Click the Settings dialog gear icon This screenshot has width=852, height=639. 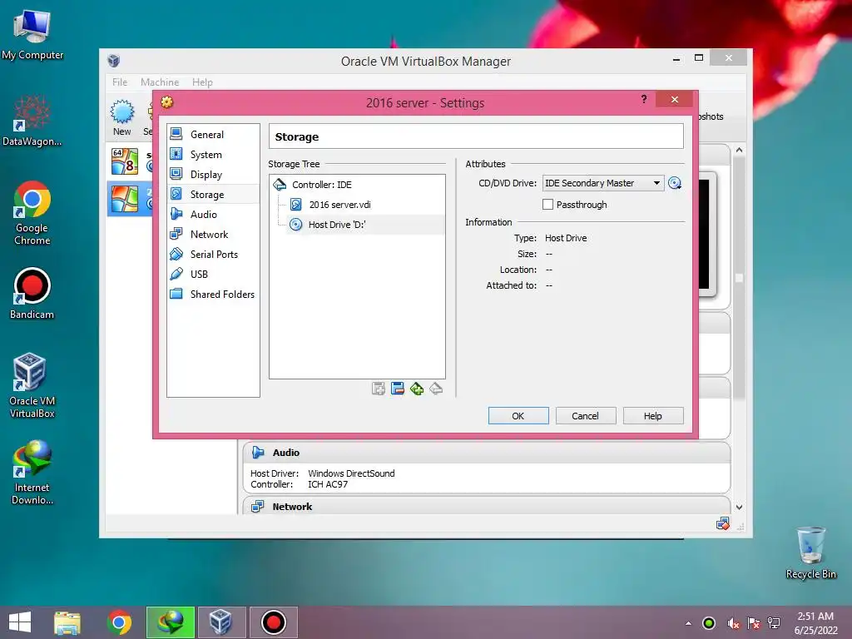tap(166, 102)
